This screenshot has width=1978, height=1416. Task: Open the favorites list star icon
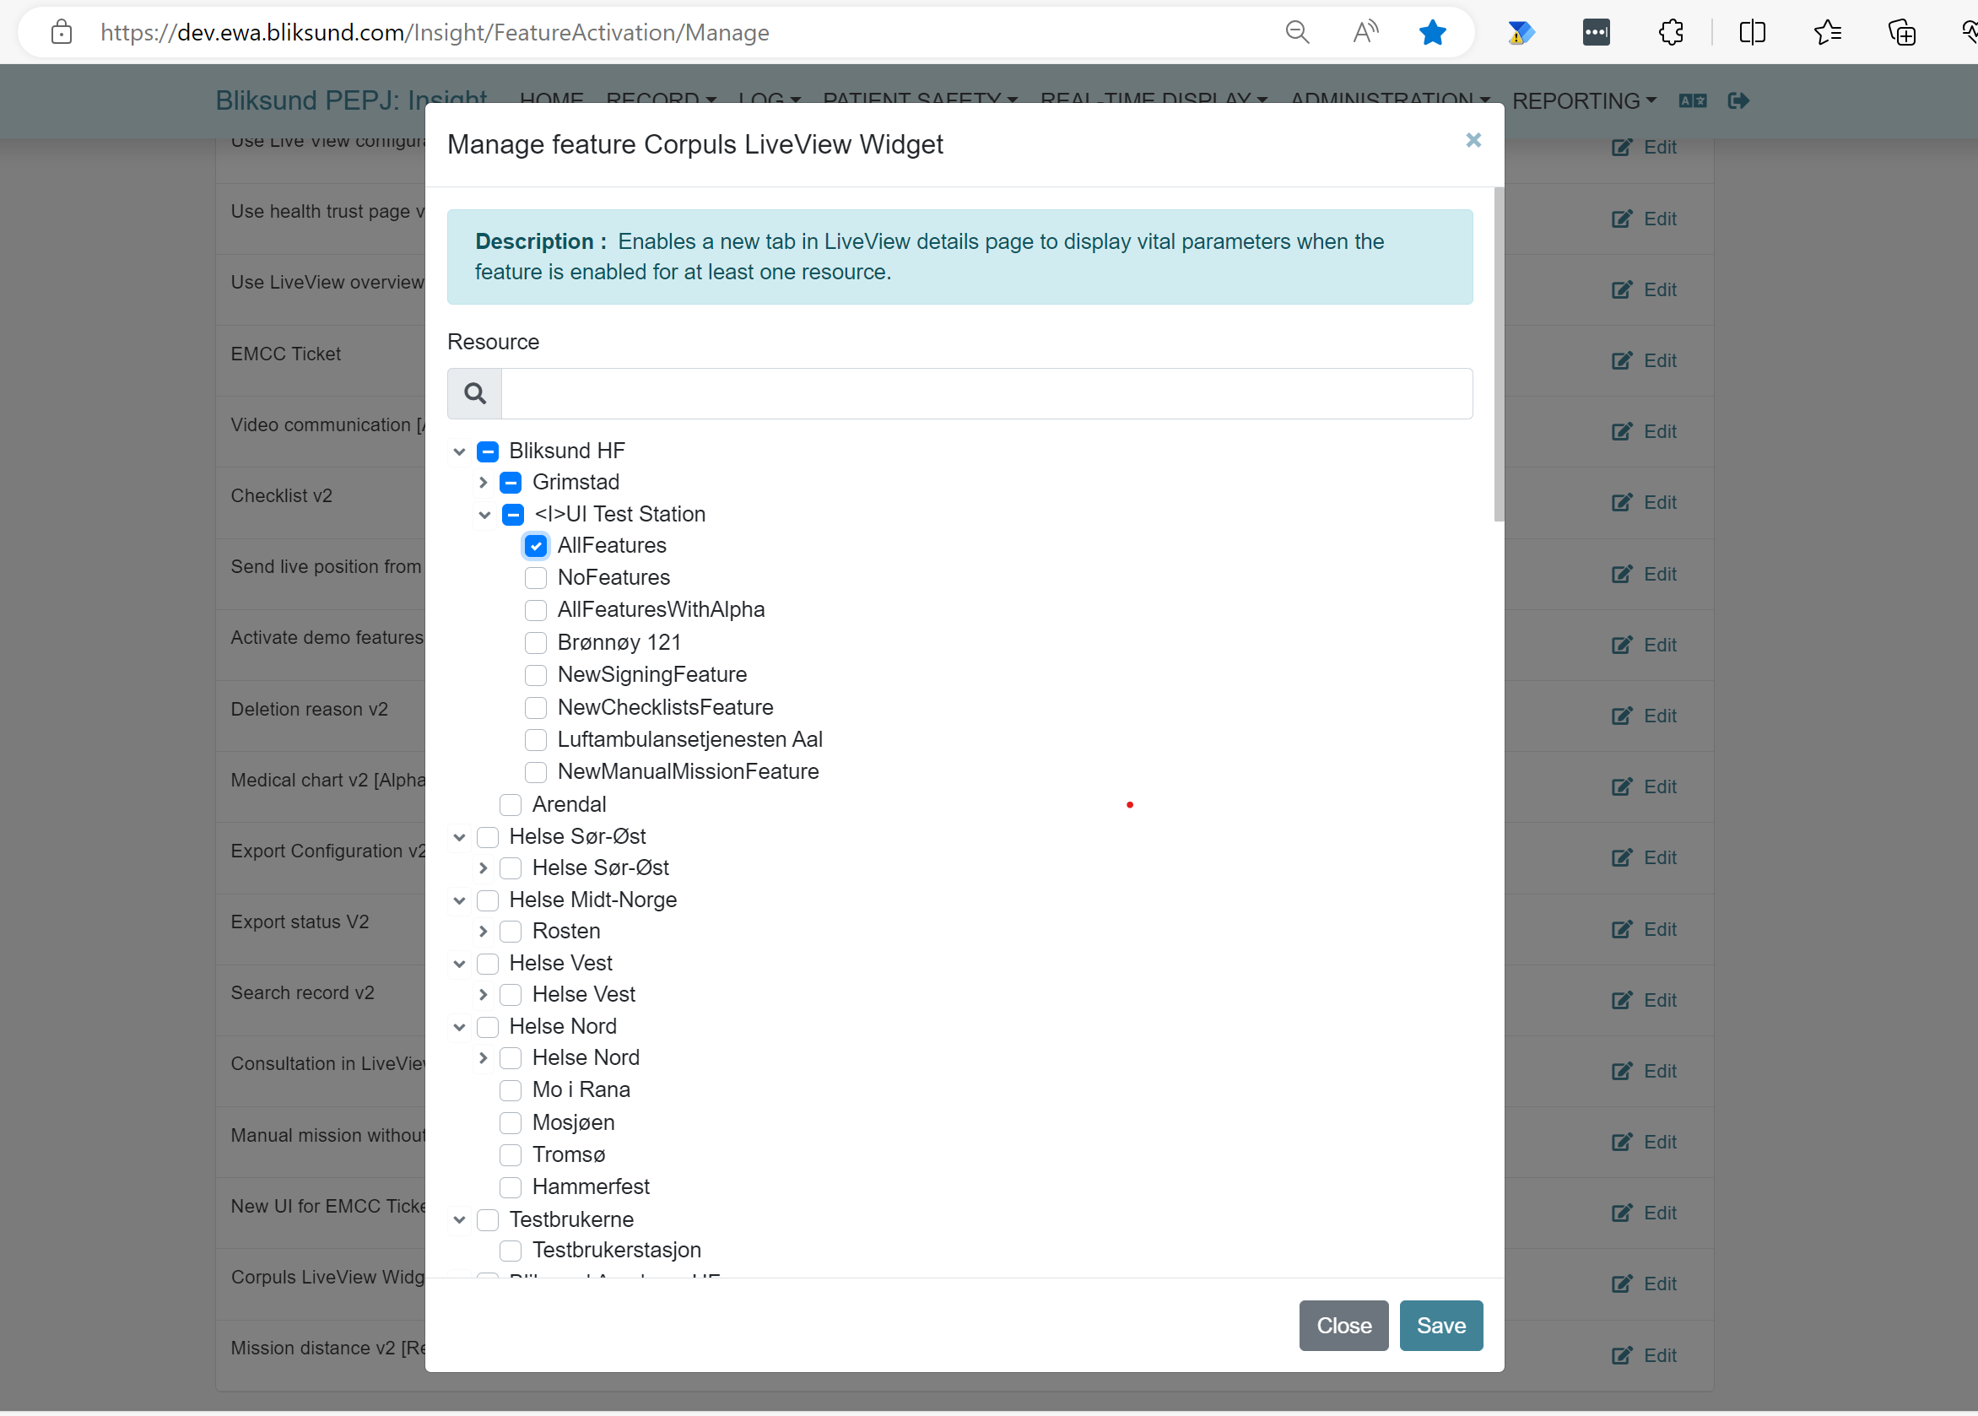(1826, 33)
